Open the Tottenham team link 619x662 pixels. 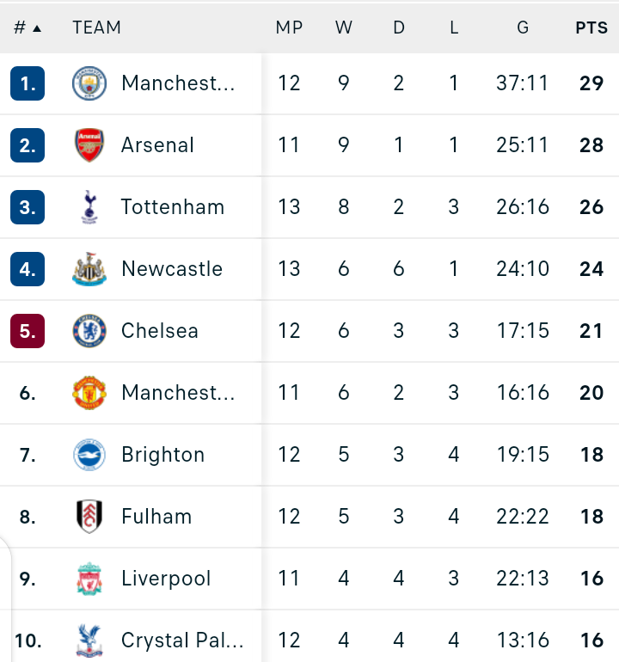(x=172, y=207)
